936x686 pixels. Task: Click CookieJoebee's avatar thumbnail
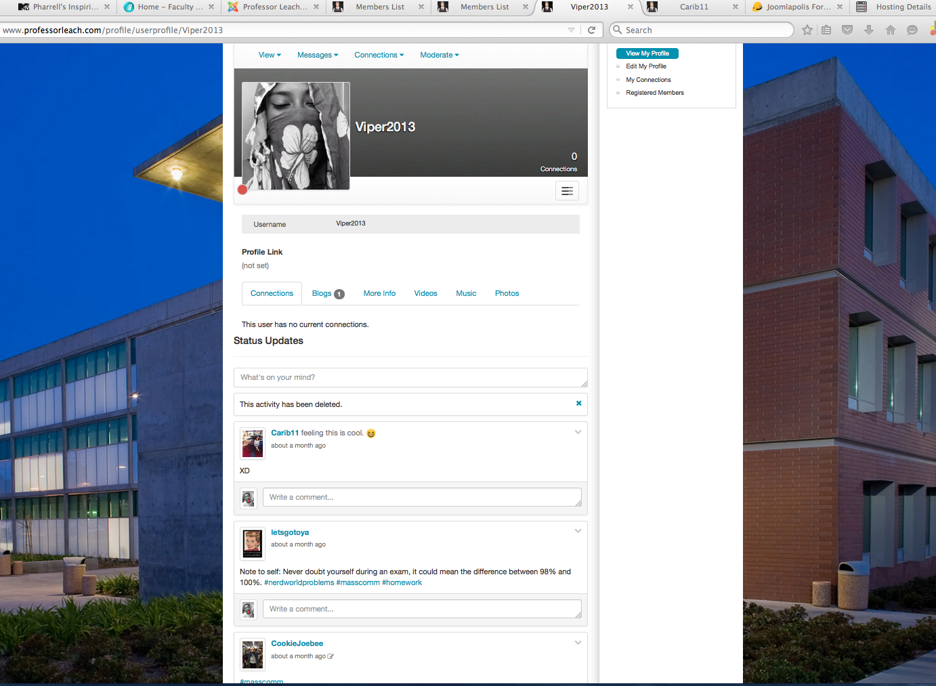point(253,655)
